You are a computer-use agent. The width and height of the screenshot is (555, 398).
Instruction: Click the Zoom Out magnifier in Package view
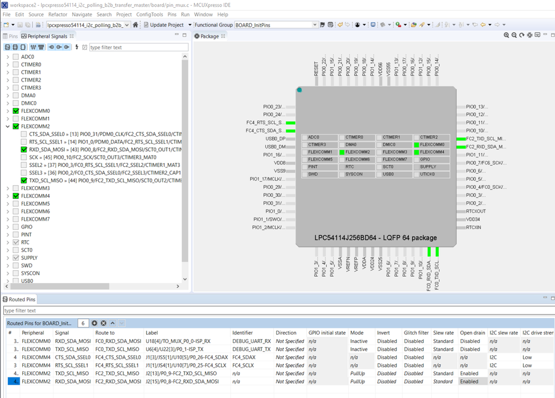coord(514,35)
